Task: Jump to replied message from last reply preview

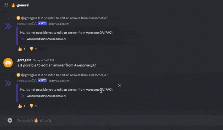Action: [73, 75]
